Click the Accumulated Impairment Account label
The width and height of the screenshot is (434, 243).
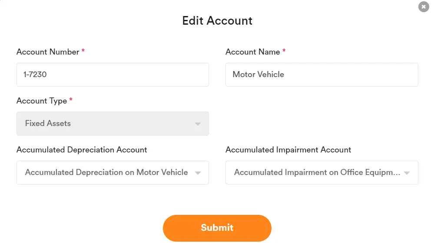(288, 150)
